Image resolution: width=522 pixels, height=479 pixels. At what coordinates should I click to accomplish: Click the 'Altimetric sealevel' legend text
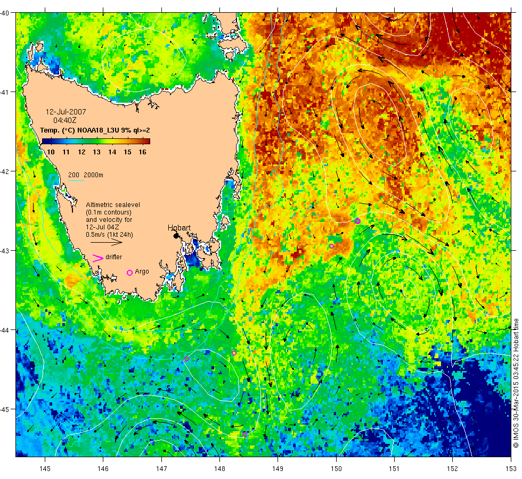point(113,205)
